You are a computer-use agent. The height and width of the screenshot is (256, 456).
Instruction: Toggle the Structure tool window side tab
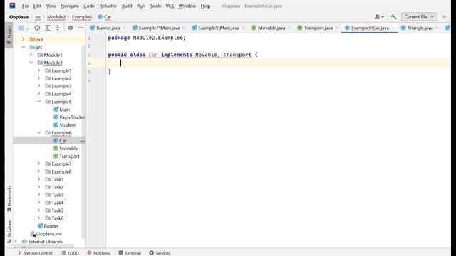point(9,232)
